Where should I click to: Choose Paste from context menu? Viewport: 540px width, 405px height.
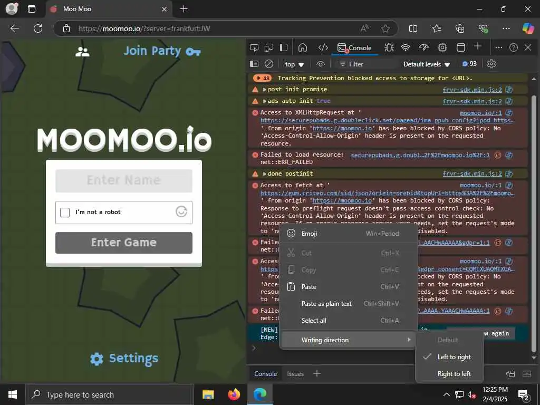(348, 286)
